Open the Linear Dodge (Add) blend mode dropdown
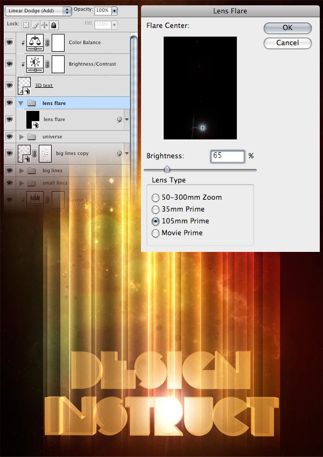Screen dimensions: 323x457 point(38,11)
